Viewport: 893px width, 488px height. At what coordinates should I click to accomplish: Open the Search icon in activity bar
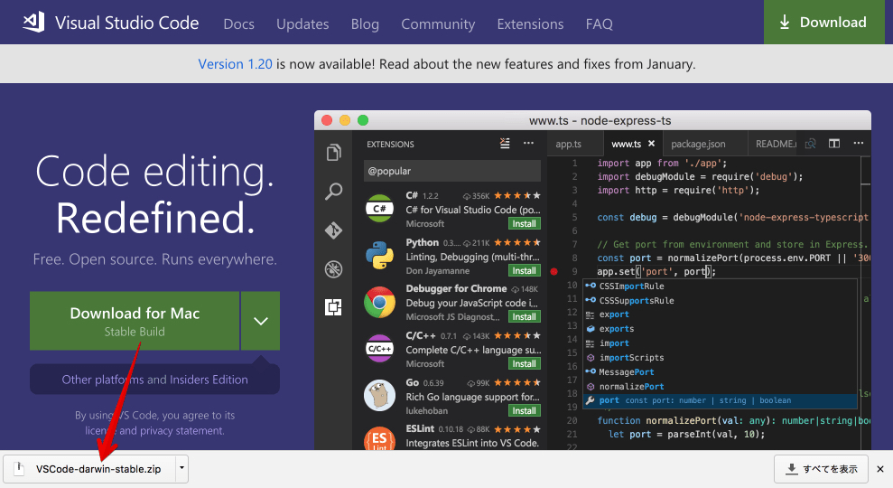pyautogui.click(x=334, y=192)
